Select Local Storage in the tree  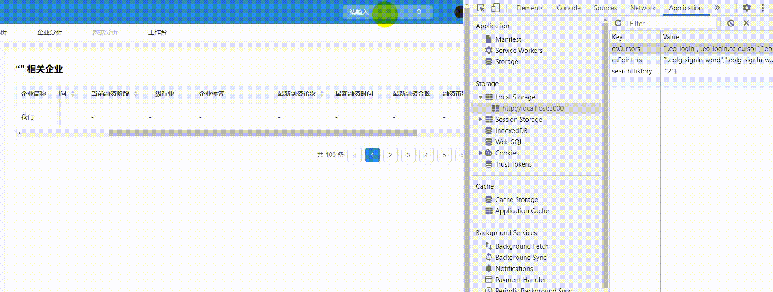515,97
